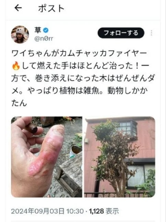
Task: Go back using the left arrow
Action: tap(18, 8)
